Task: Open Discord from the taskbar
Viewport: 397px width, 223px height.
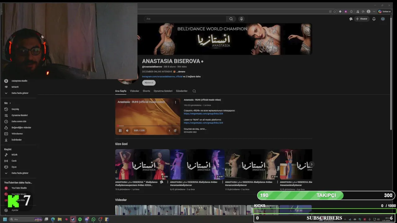Action: (87, 219)
